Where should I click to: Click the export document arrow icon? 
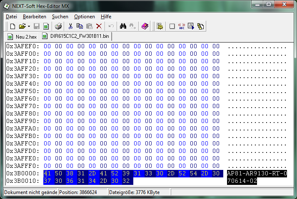[x=191, y=26]
